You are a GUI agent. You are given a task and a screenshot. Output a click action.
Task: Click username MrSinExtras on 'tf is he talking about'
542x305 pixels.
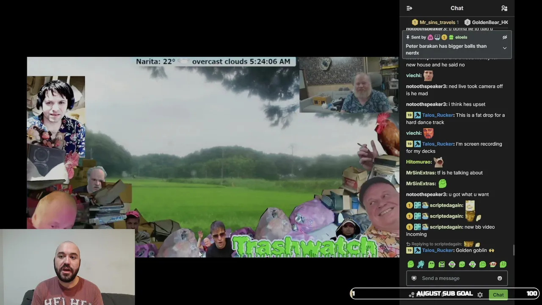(x=421, y=173)
